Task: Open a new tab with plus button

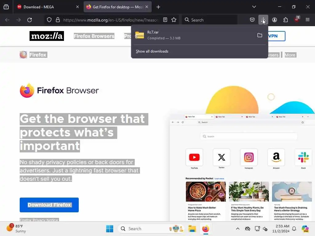Action: pyautogui.click(x=158, y=7)
